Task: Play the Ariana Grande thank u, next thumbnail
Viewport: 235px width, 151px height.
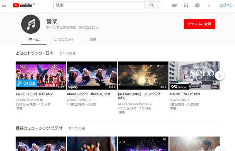Action: click(x=92, y=75)
